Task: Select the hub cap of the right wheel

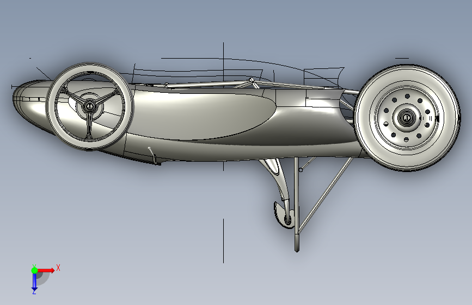Action: pyautogui.click(x=406, y=118)
